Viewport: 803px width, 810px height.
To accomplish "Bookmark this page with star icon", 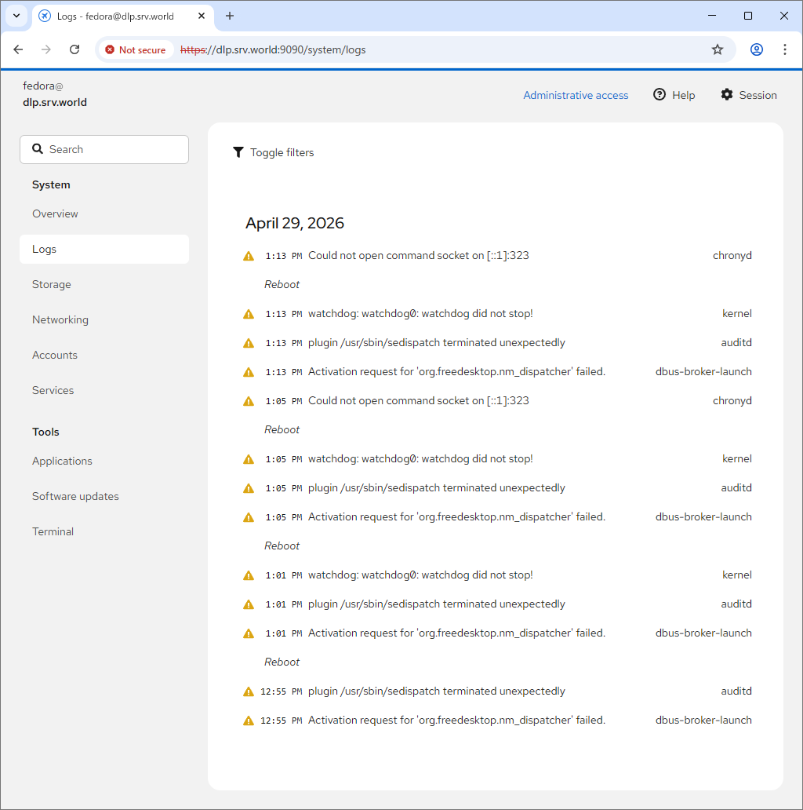I will [x=718, y=49].
